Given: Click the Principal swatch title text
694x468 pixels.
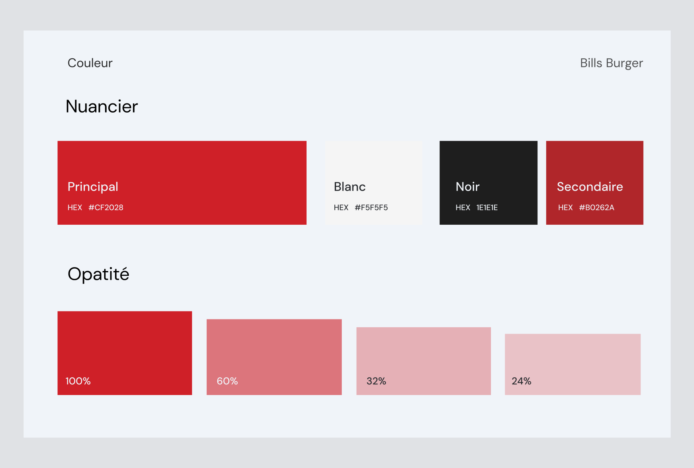Looking at the screenshot, I should [x=93, y=187].
